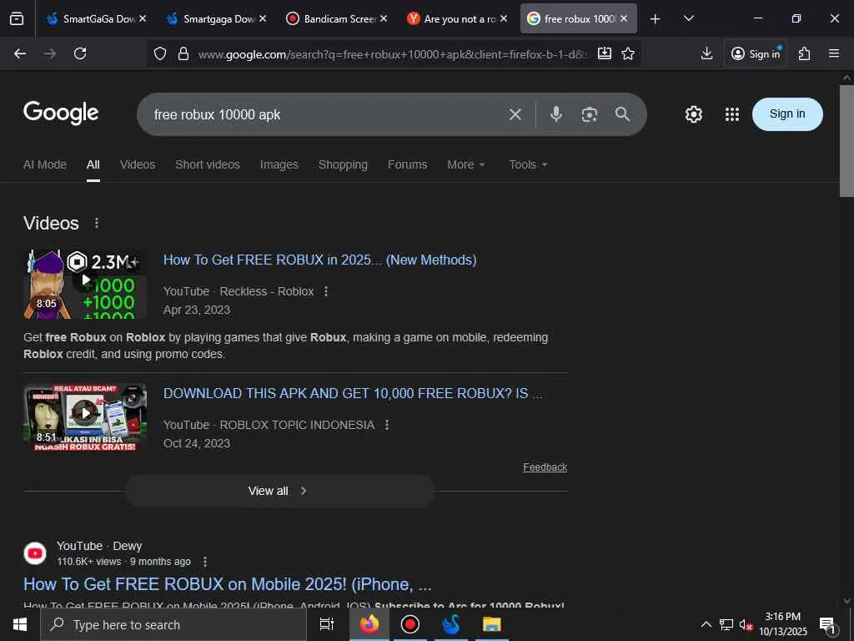Reload the current page
The height and width of the screenshot is (641, 854).
pyautogui.click(x=80, y=53)
